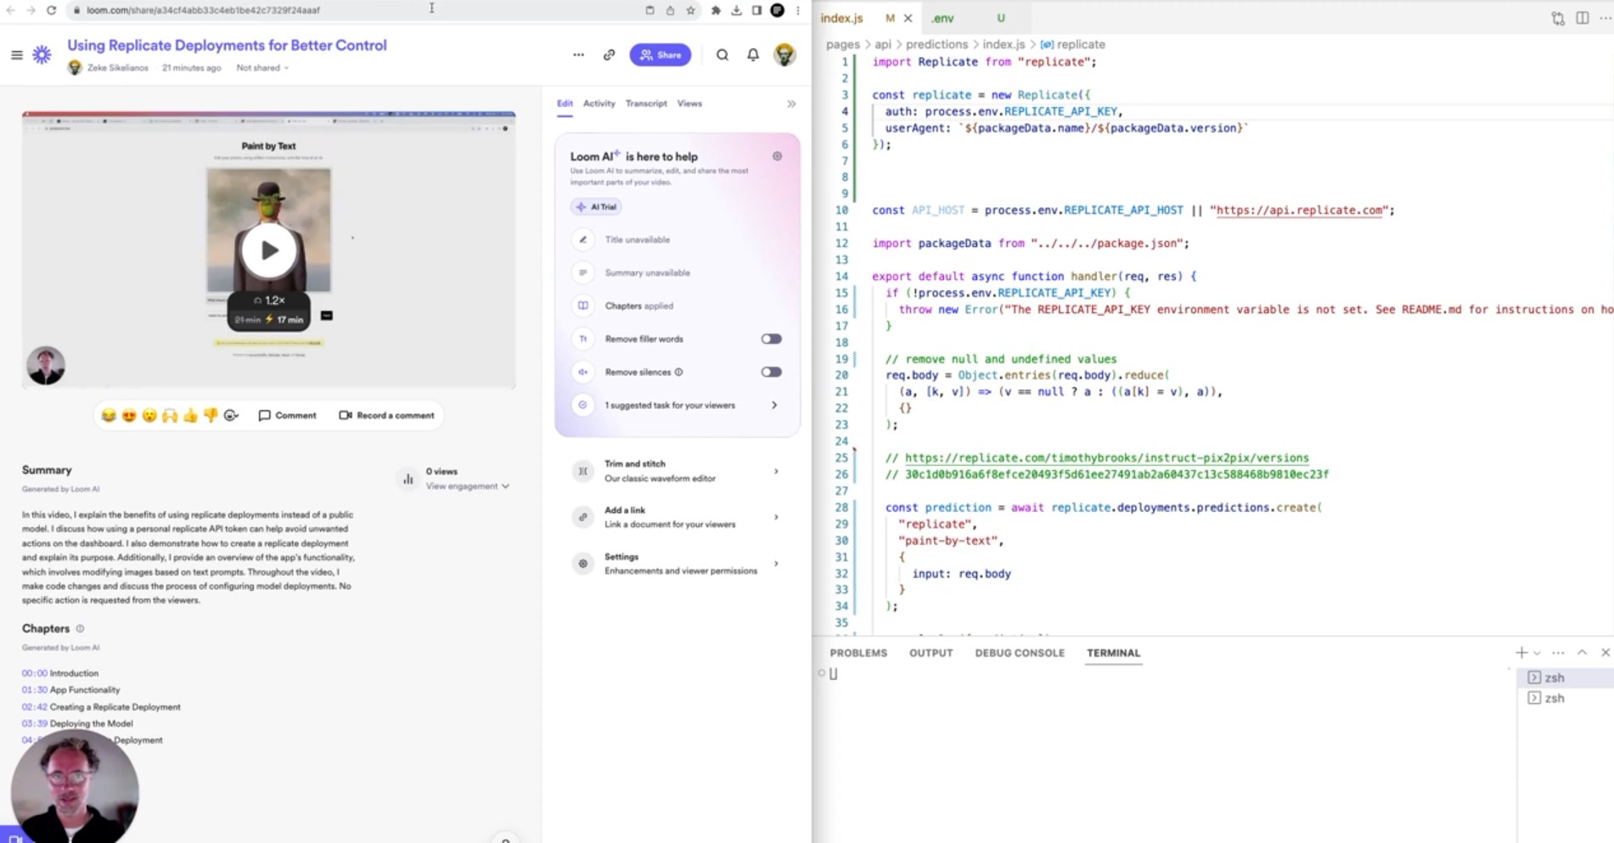Toggle Remove silences switch
Image resolution: width=1614 pixels, height=843 pixels.
(x=771, y=372)
